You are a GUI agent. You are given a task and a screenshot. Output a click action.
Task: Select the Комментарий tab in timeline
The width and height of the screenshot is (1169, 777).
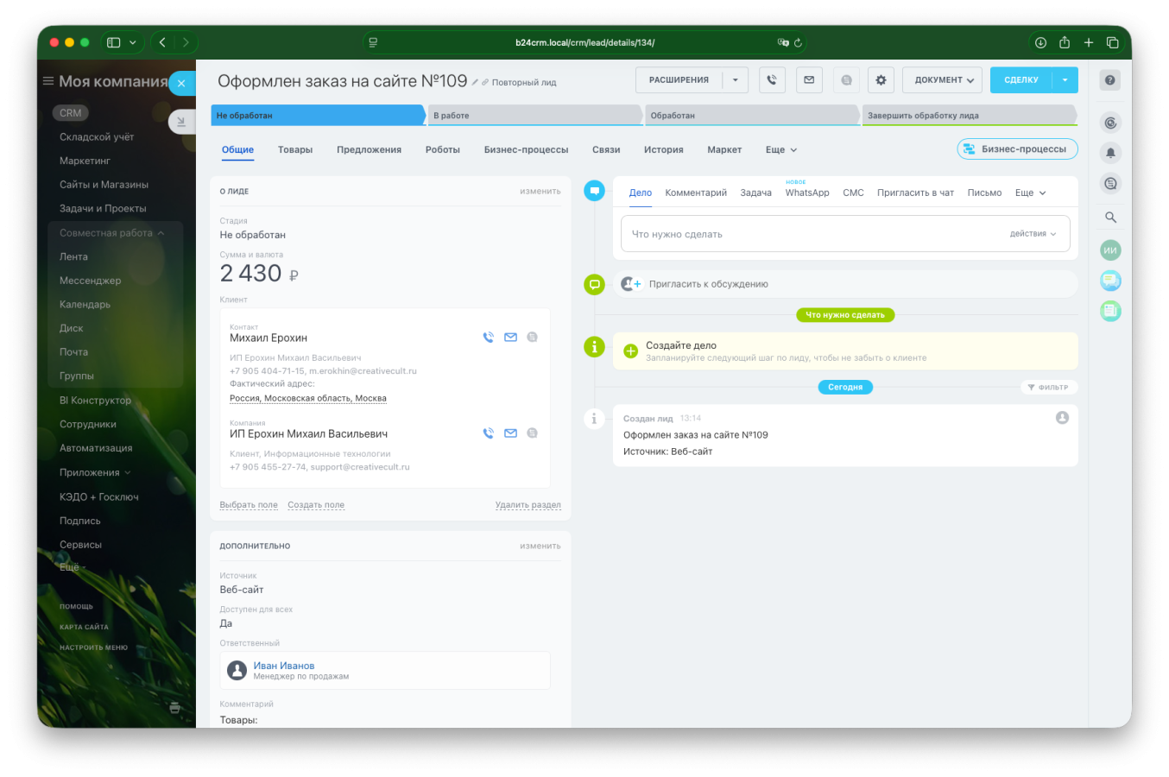pos(696,193)
